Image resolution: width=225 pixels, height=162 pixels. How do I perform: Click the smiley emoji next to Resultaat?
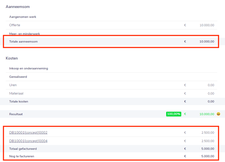[218, 114]
